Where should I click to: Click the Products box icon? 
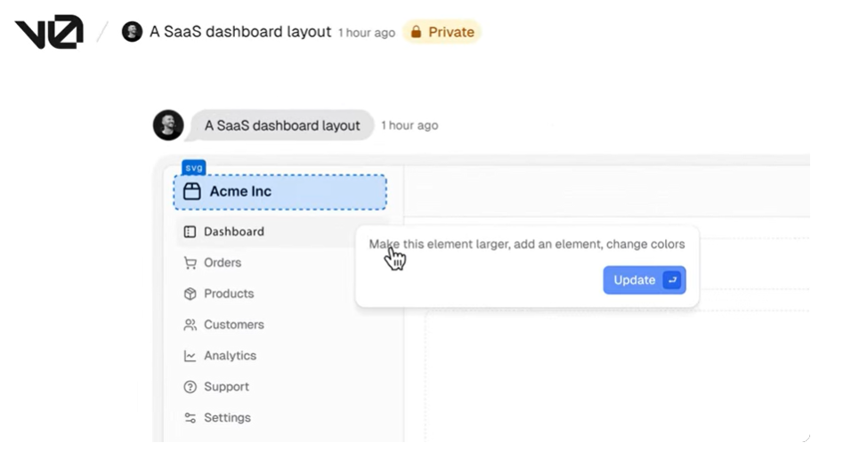tap(190, 294)
